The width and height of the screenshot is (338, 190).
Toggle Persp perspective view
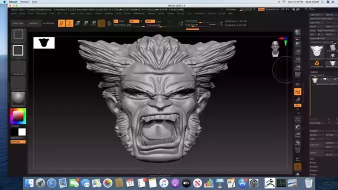(297, 75)
